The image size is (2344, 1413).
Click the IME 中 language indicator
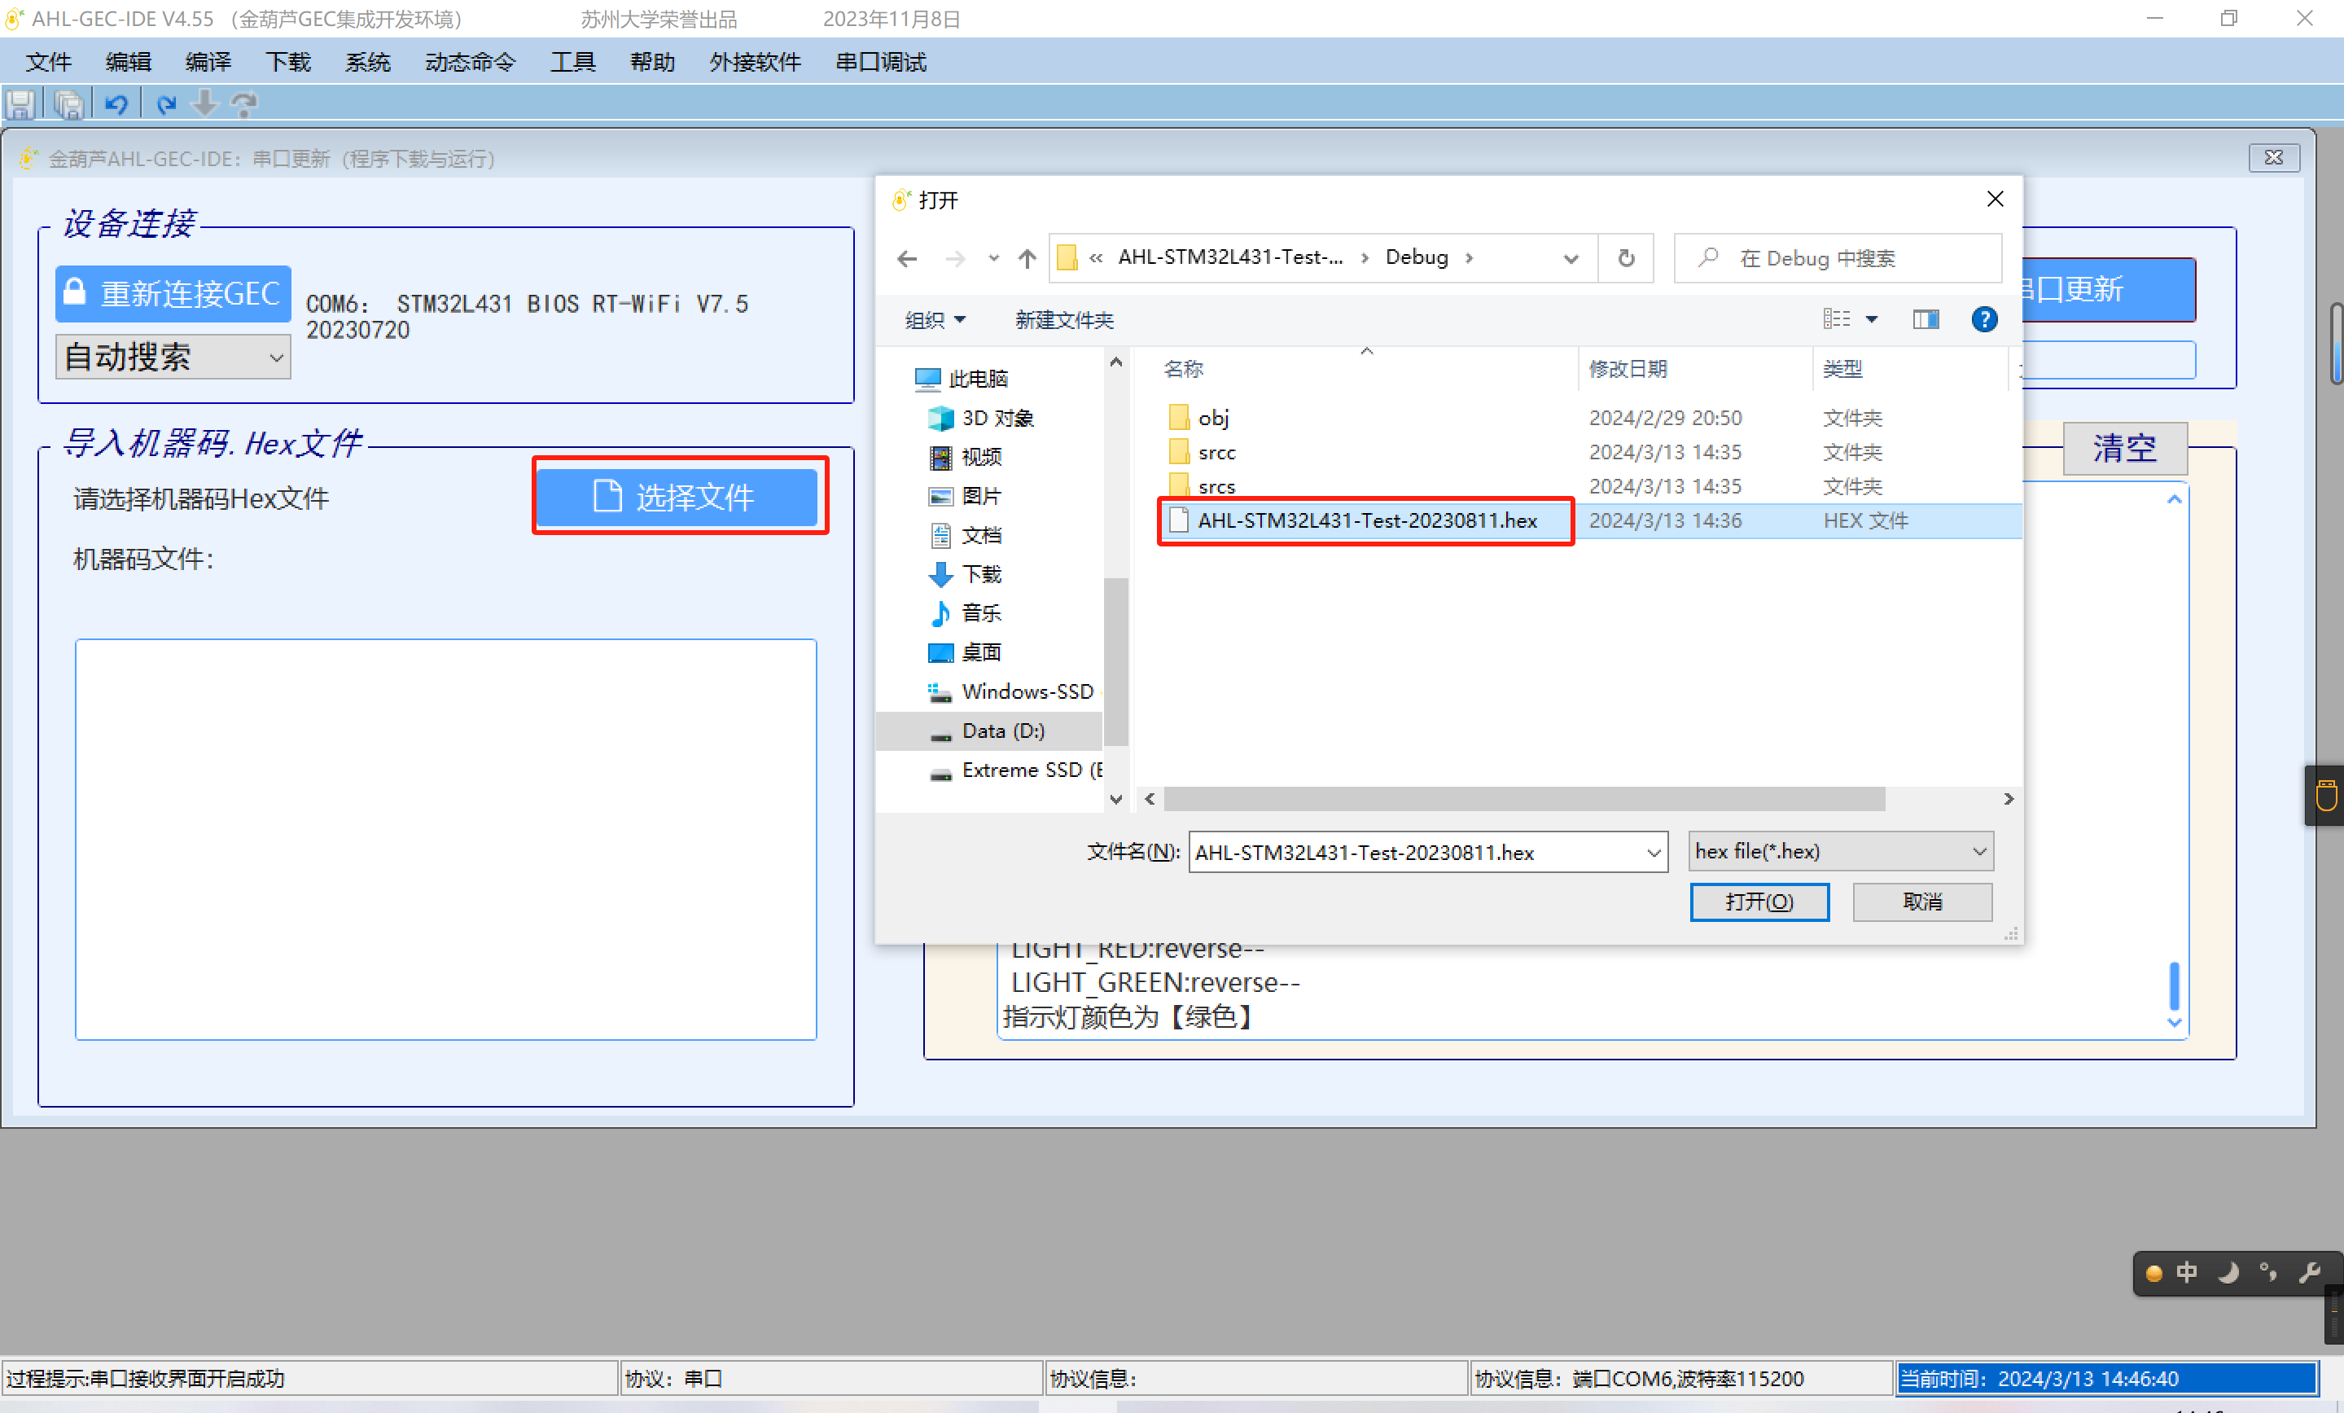(x=2186, y=1272)
